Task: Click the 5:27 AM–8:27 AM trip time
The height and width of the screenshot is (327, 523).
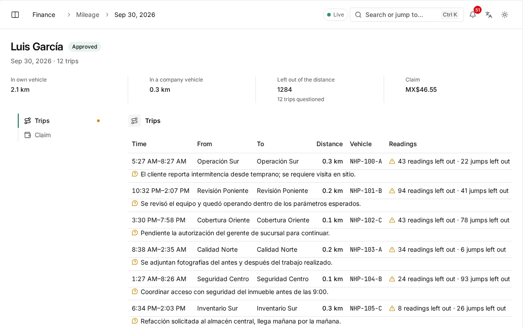Action: [x=159, y=161]
